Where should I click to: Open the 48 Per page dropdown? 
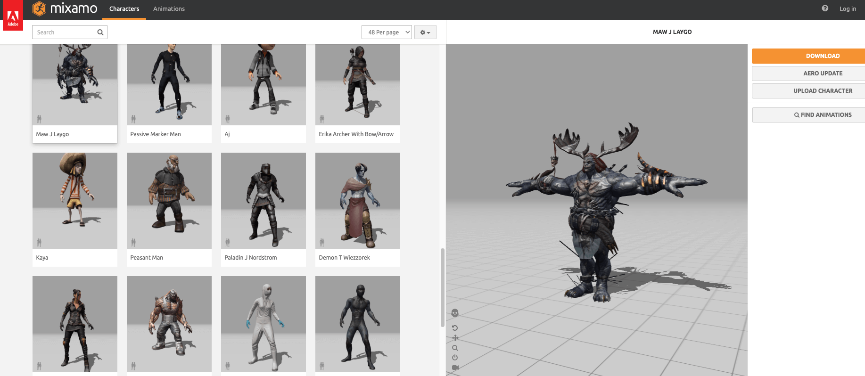[387, 32]
